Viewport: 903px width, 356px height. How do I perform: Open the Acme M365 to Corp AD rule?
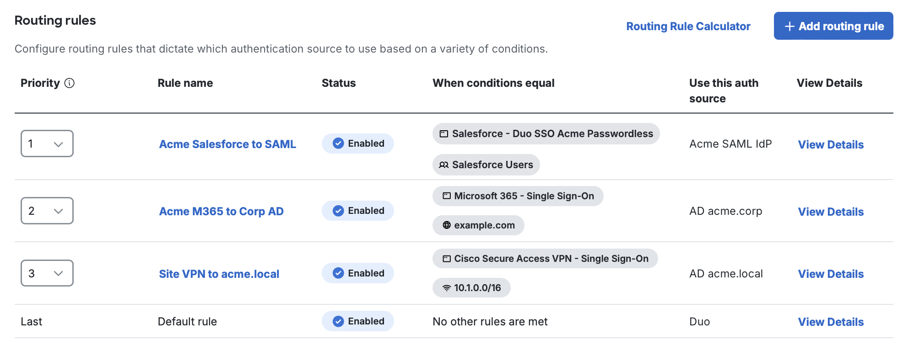pos(221,211)
